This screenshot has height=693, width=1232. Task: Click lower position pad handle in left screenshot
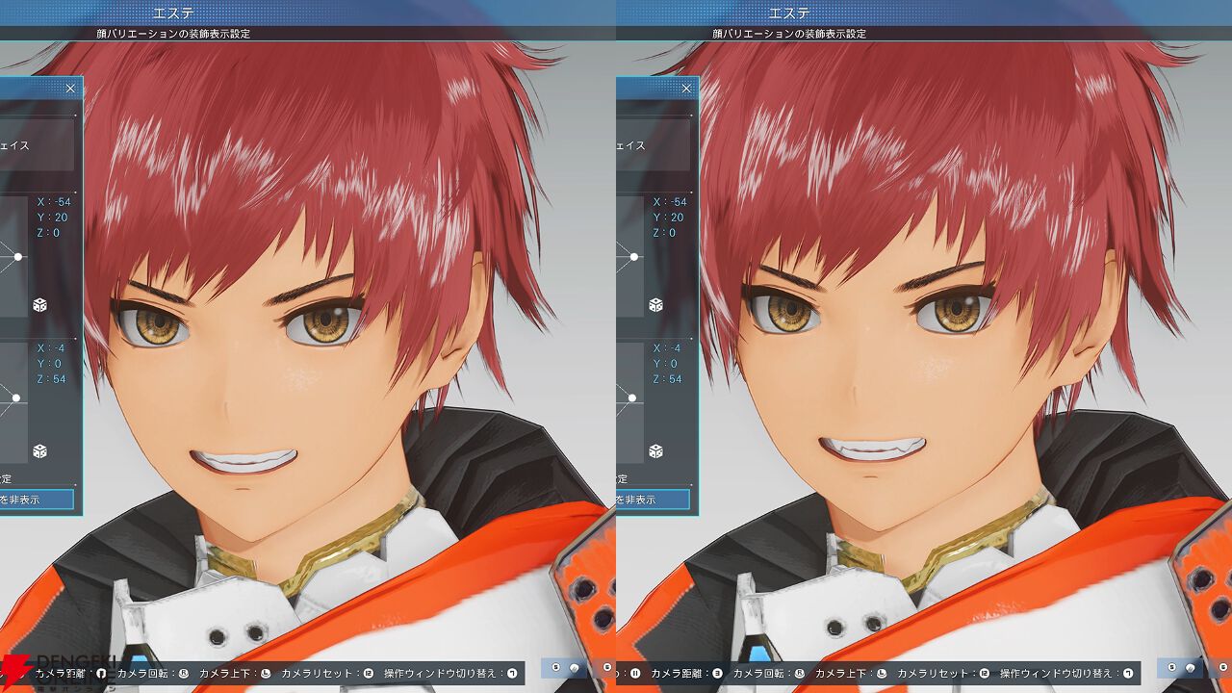click(x=16, y=398)
